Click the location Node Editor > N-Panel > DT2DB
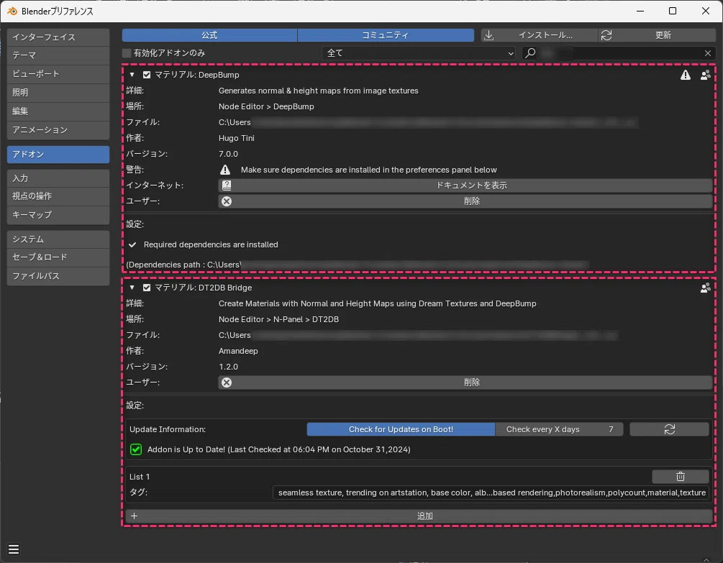The width and height of the screenshot is (723, 563). point(278,319)
